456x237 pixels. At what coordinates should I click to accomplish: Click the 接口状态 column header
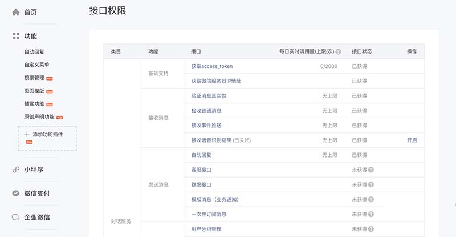coord(362,51)
